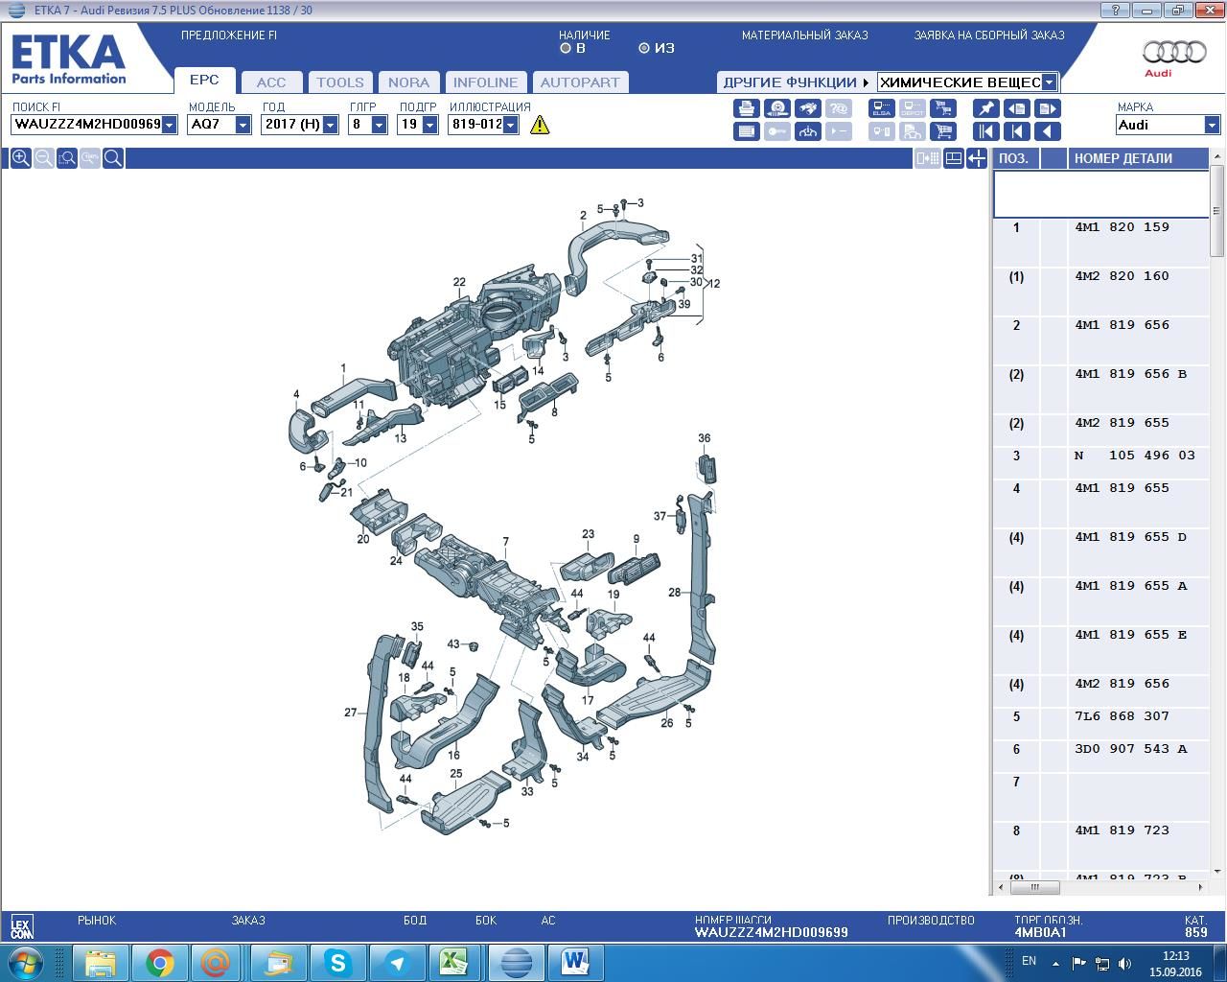The image size is (1227, 982).
Task: Click part label 28 in the diagram
Action: [x=674, y=593]
